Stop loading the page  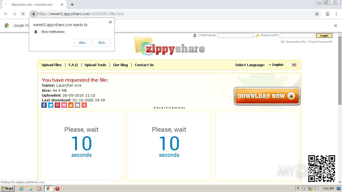23,14
